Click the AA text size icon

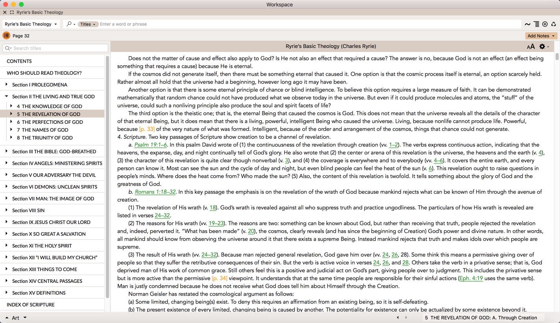[531, 47]
